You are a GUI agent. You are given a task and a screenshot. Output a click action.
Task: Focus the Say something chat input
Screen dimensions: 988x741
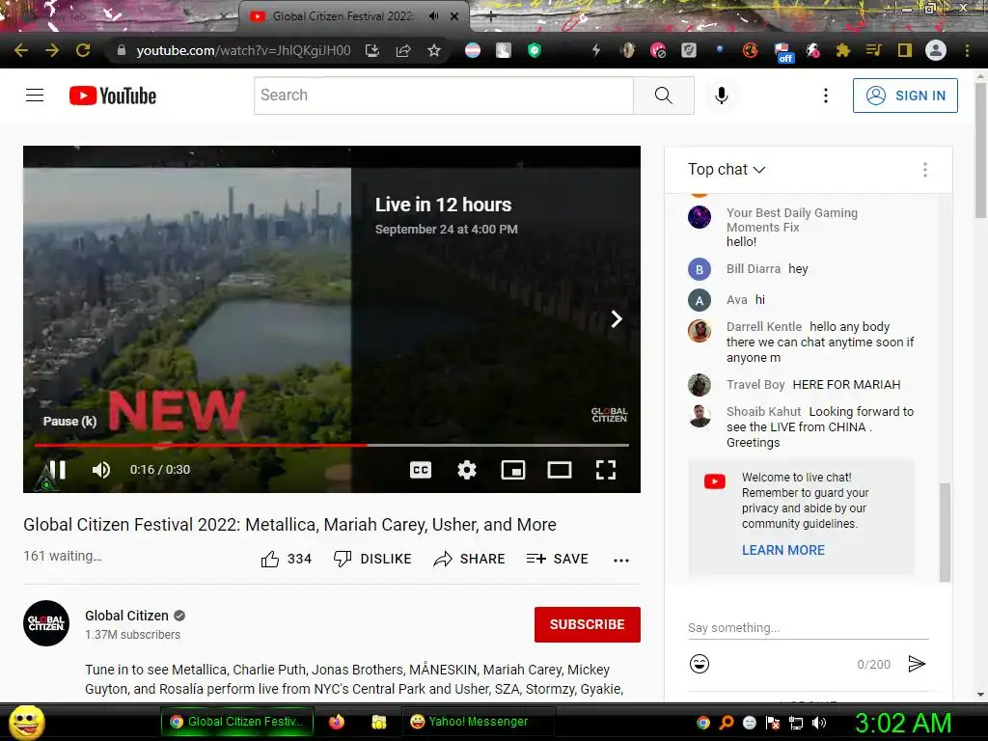tap(809, 627)
